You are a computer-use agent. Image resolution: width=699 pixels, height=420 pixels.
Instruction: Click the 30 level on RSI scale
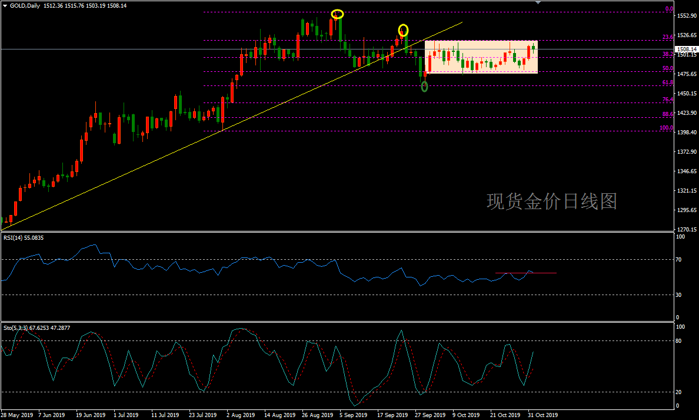pos(679,295)
